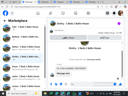Open WhatsApp from the taskbar
This screenshot has height=96, width=128.
pos(74,93)
